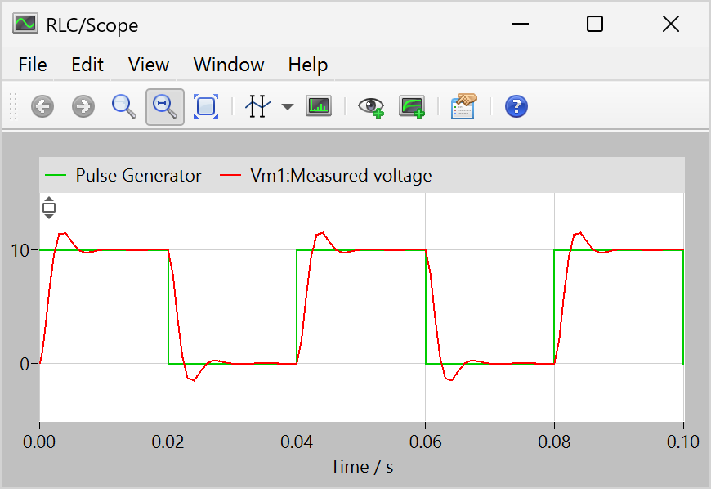Screen dimensions: 711x489
Task: Click the y-axis scale stepper arrows
Action: click(49, 208)
